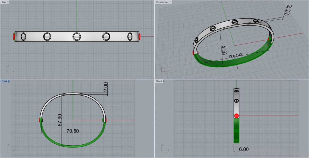Open the Perspective viewport dropdown arrow

[x=171, y=2]
